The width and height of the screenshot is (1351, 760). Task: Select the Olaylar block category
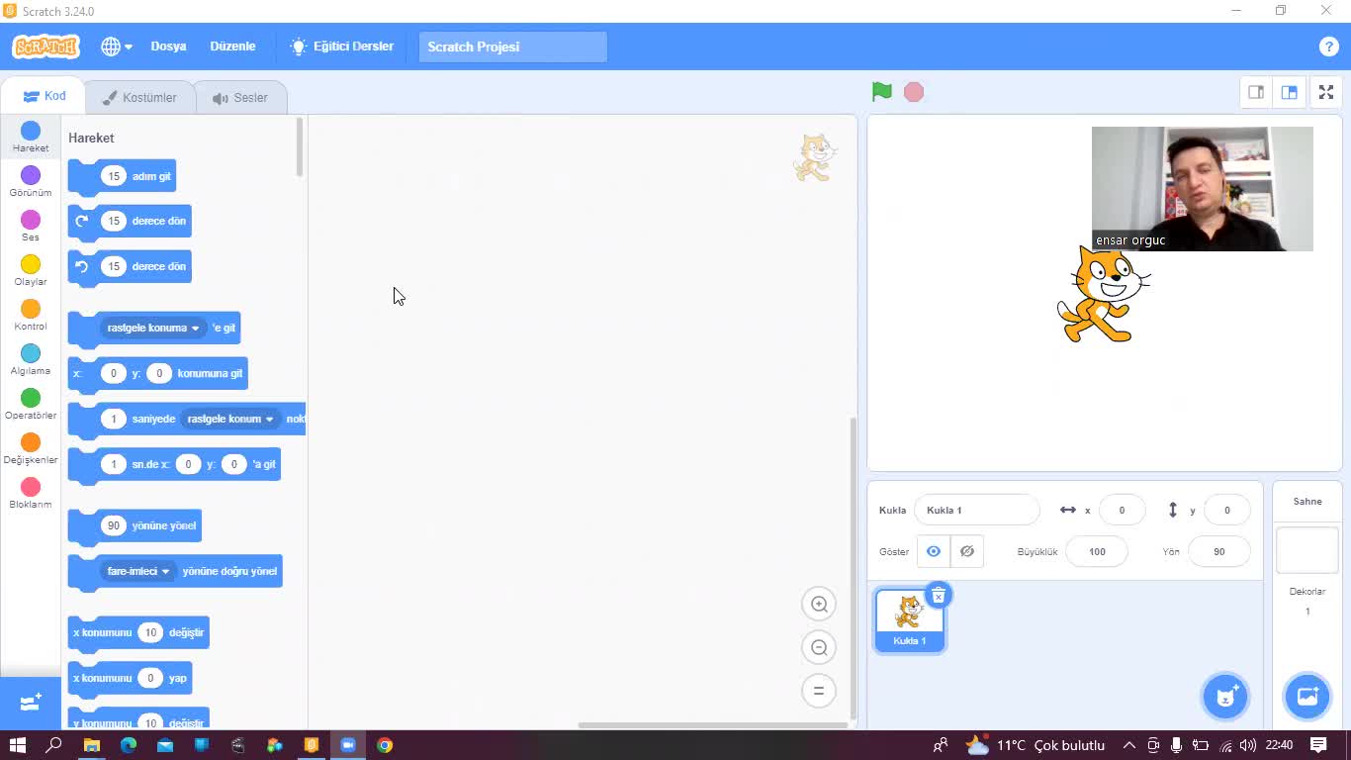[31, 271]
